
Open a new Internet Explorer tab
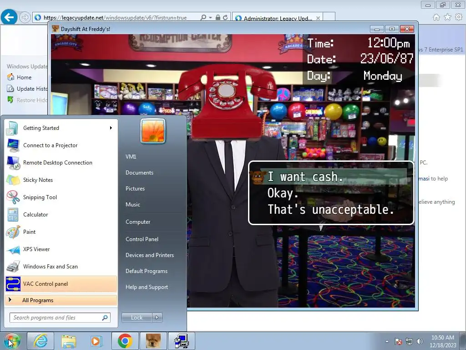pos(329,17)
